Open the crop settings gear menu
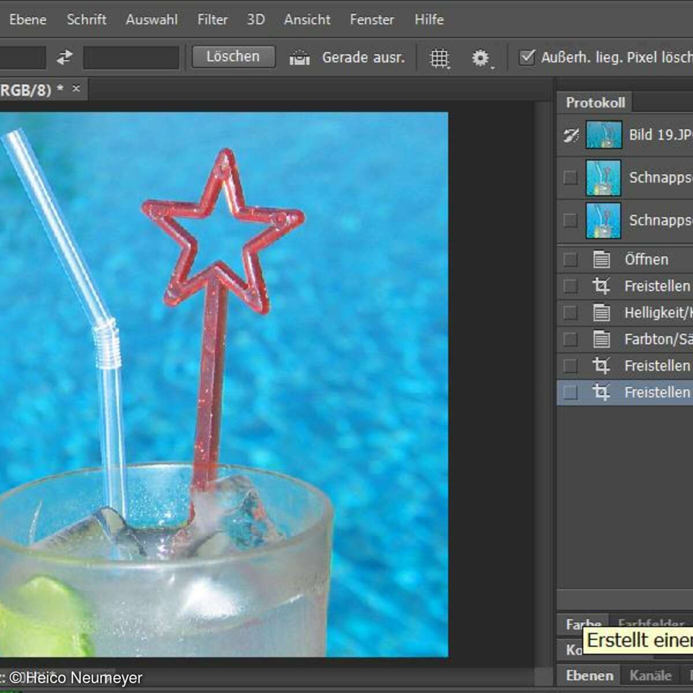Image resolution: width=693 pixels, height=693 pixels. click(x=480, y=58)
